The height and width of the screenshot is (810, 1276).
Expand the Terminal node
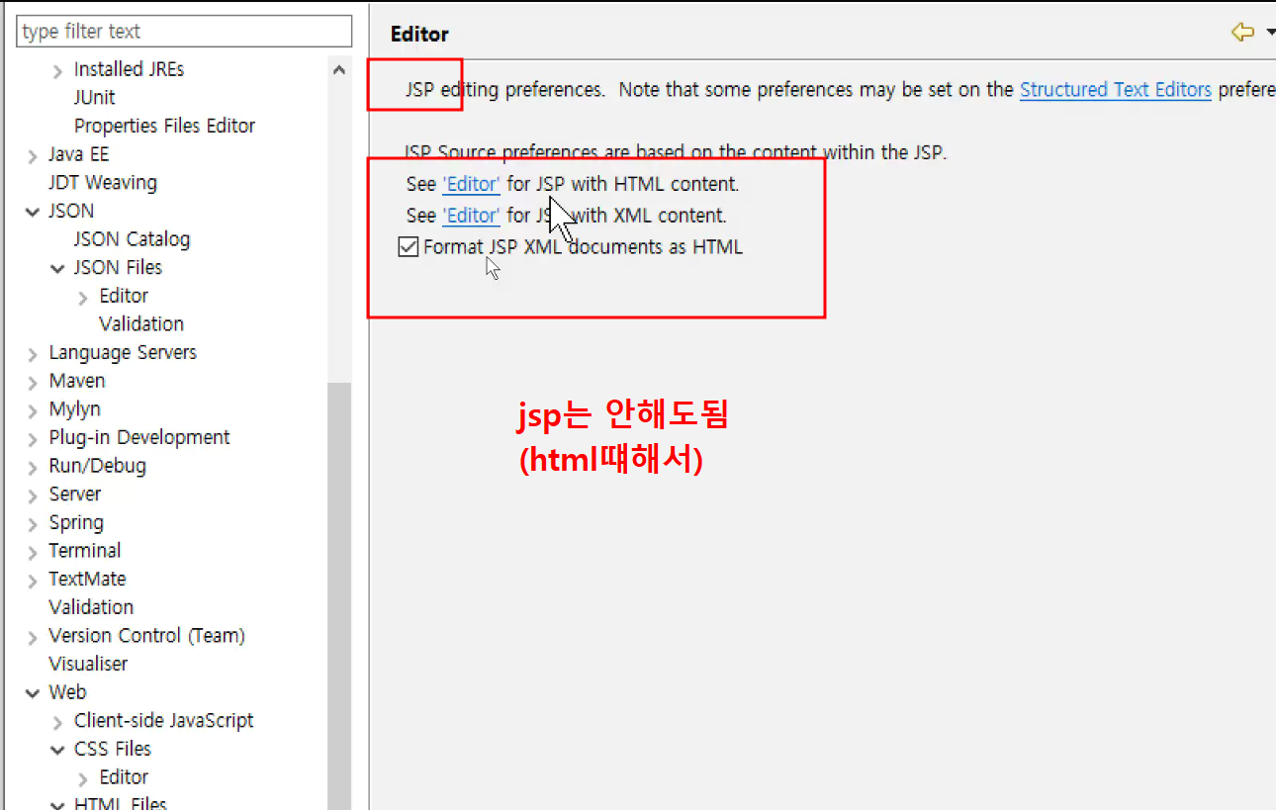point(33,553)
